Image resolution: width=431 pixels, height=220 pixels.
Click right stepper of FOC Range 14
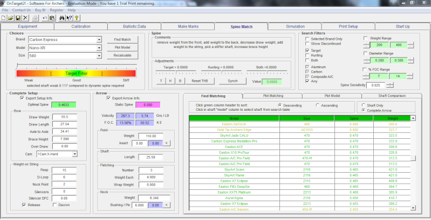410,76
